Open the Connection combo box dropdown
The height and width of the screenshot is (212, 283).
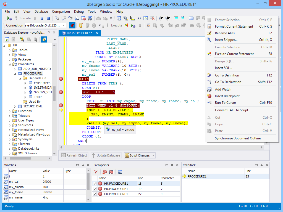[64, 25]
